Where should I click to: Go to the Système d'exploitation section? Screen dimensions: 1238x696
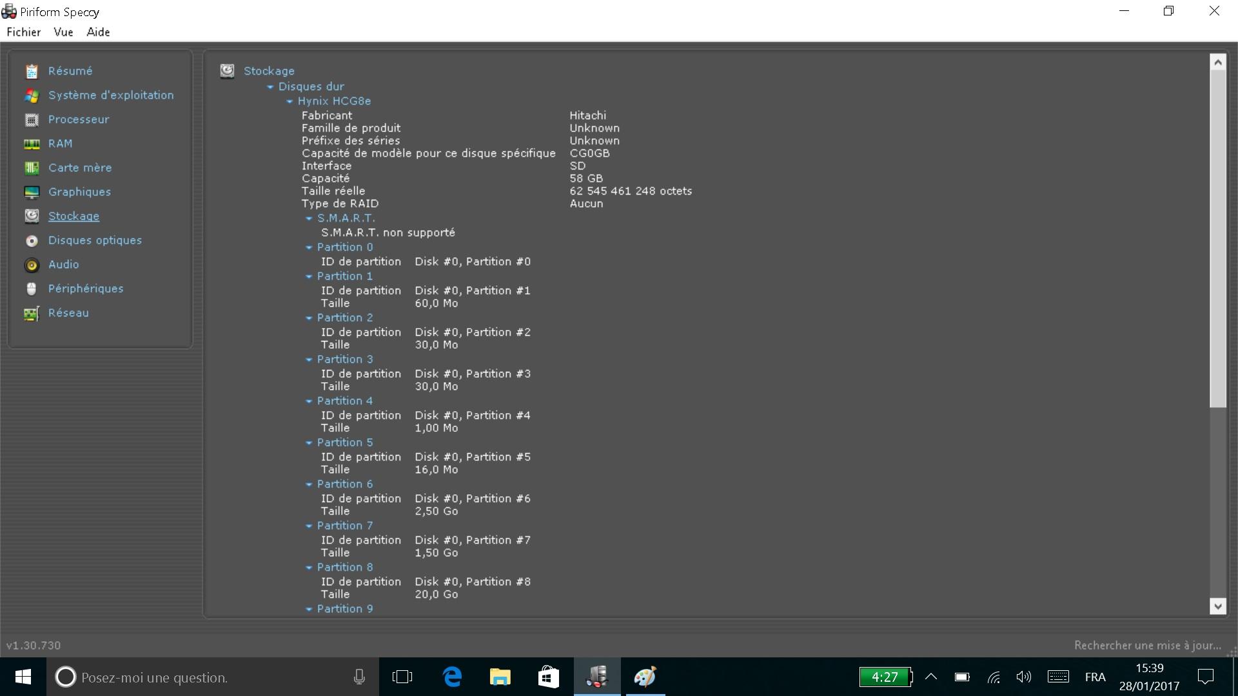tap(110, 95)
